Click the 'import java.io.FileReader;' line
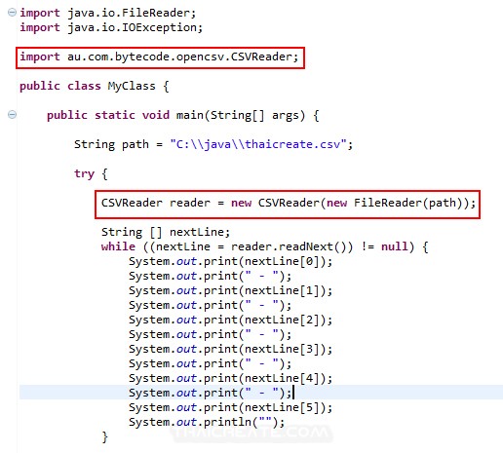503x453 pixels. coord(108,13)
